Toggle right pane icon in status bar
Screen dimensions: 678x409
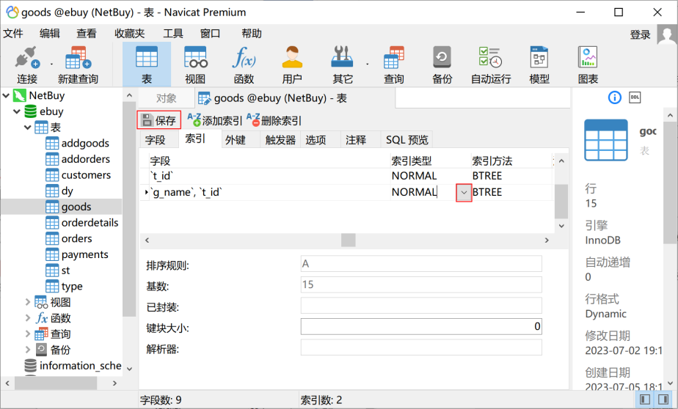pyautogui.click(x=665, y=399)
